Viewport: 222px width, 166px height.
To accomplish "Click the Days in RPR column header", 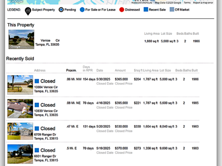I will point(87,69).
